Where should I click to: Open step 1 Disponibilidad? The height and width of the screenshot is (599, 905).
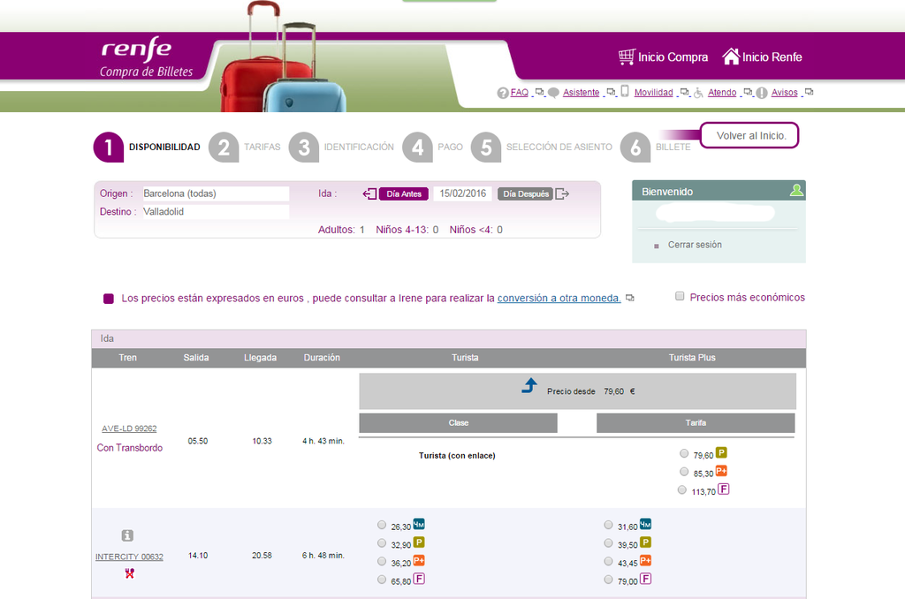pyautogui.click(x=147, y=148)
